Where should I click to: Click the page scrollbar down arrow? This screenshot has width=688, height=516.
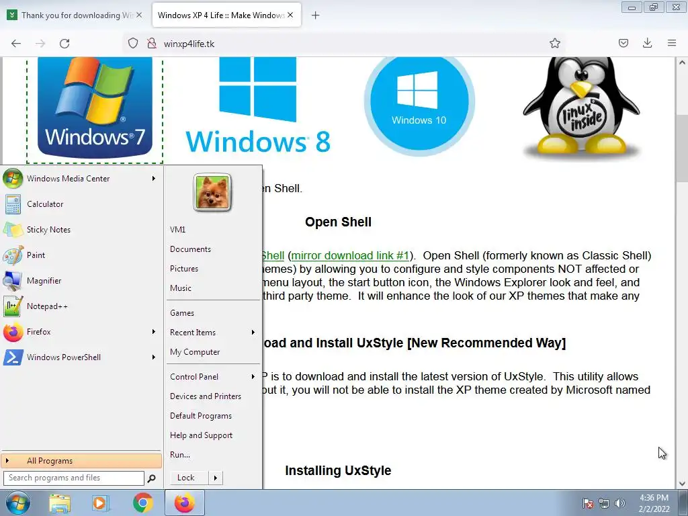click(682, 484)
